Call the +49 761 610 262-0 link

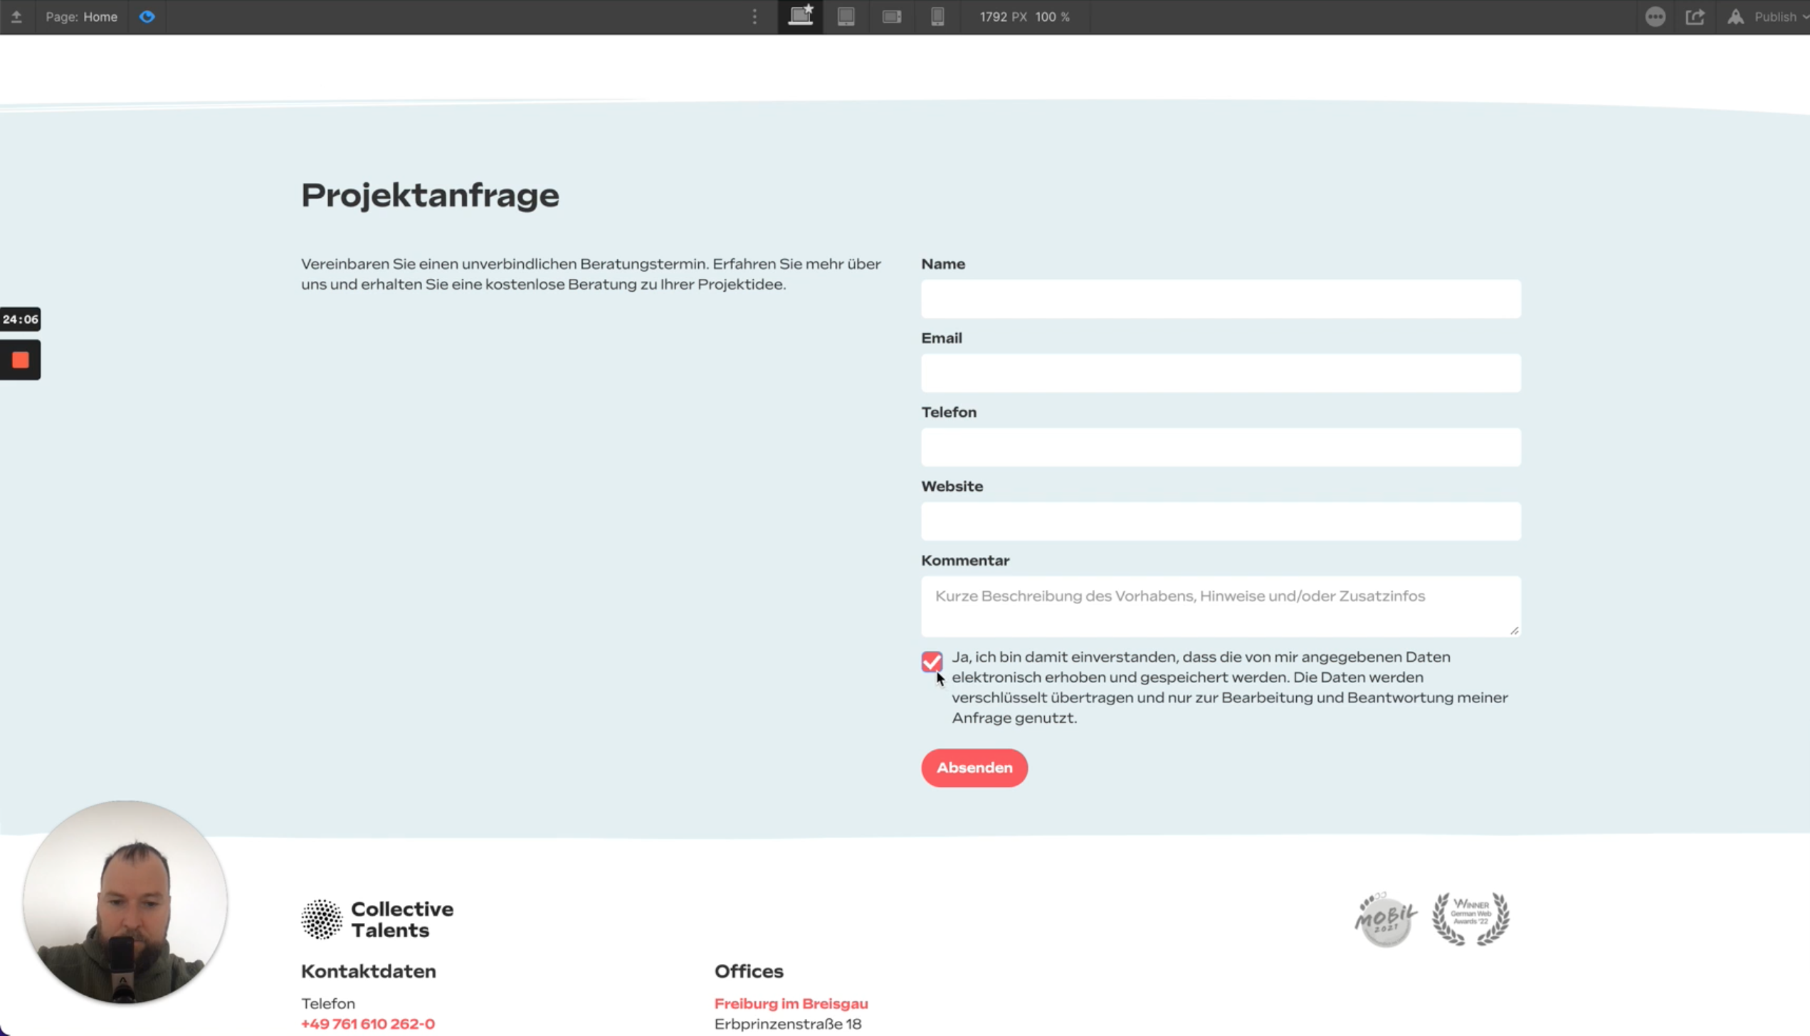(x=368, y=1024)
